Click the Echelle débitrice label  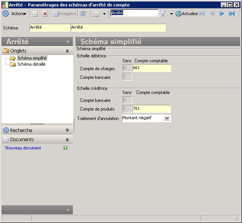coord(92,56)
